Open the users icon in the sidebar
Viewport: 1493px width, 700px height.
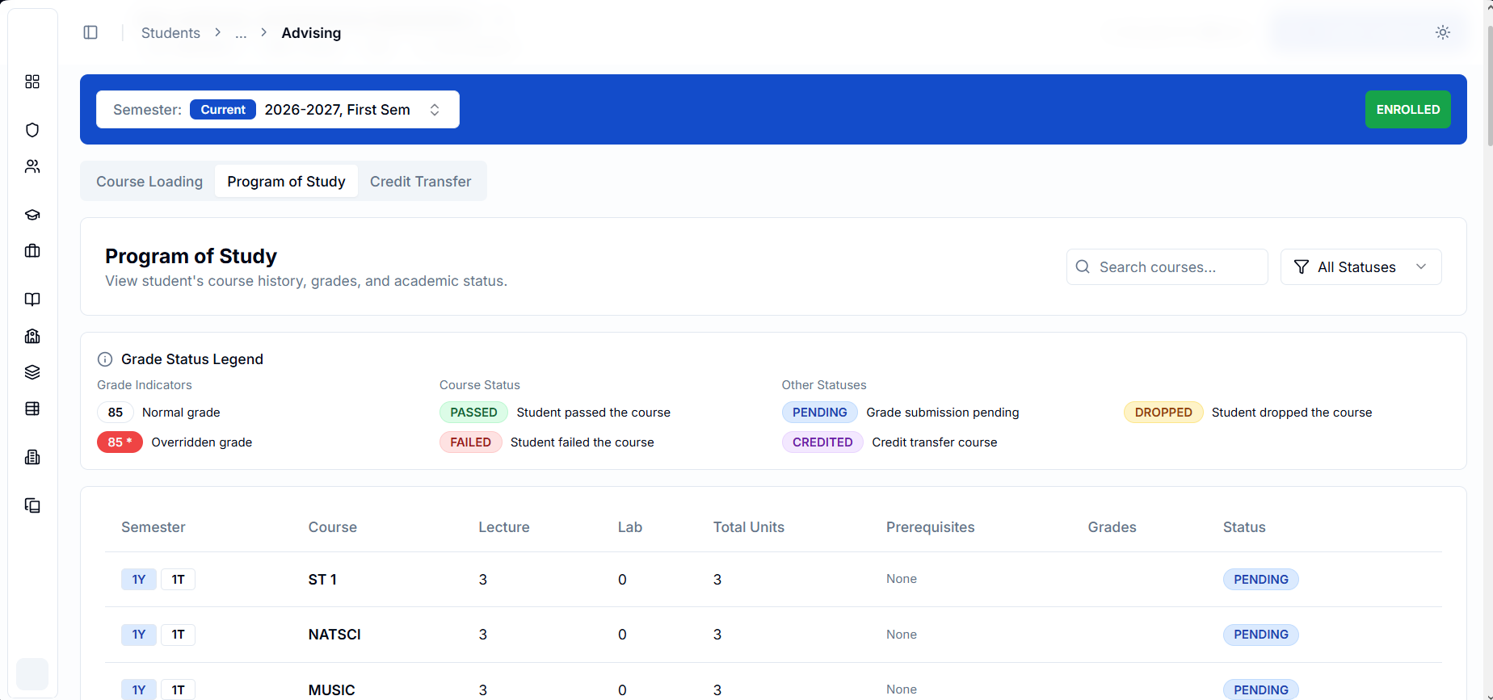[x=32, y=166]
